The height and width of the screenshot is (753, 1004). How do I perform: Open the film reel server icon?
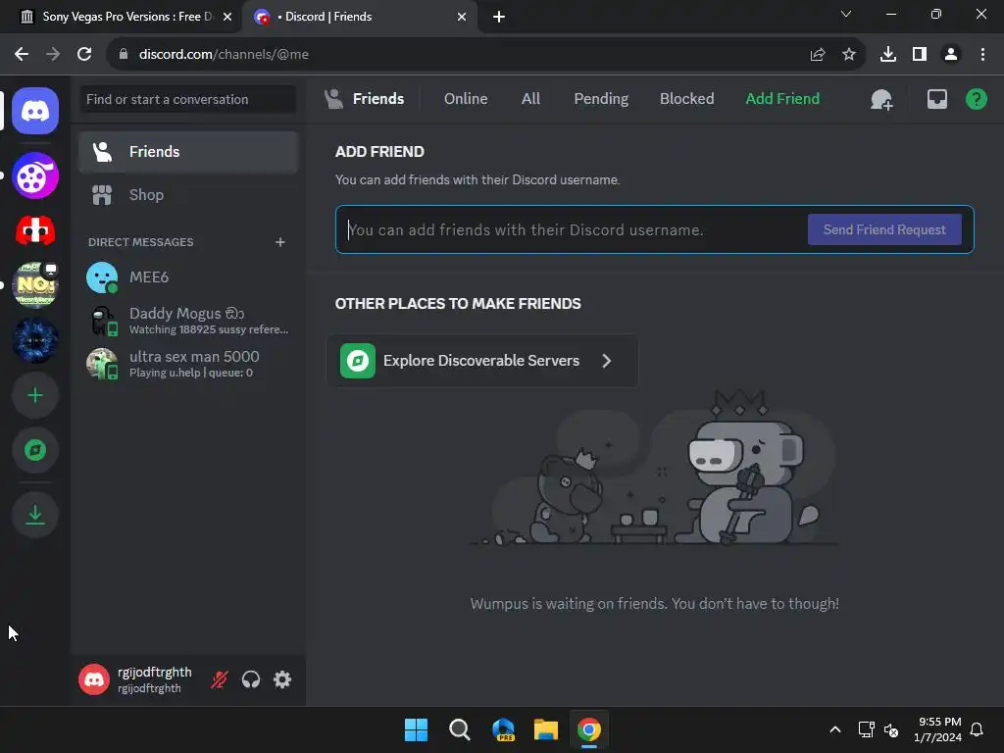pyautogui.click(x=35, y=176)
